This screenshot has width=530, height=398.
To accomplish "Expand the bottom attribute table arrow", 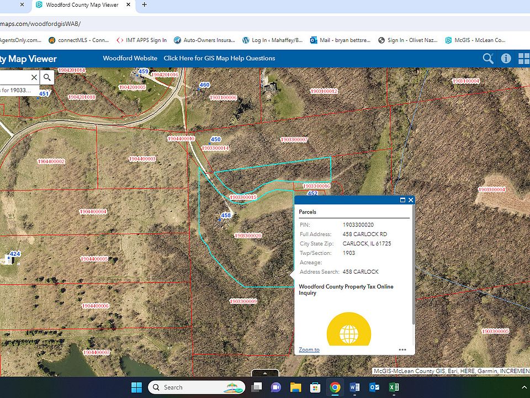I will 265,373.
